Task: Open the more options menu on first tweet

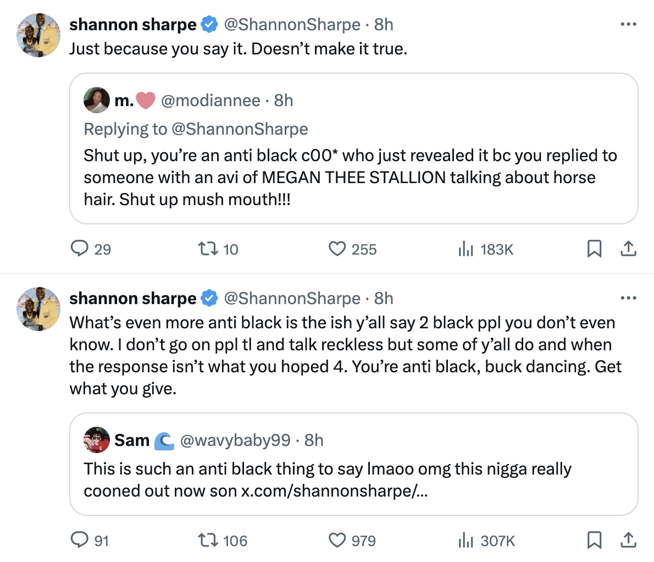Action: 628,25
